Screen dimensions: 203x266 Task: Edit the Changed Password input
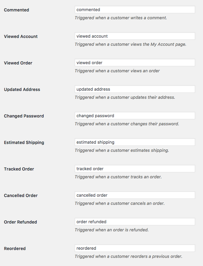135,116
